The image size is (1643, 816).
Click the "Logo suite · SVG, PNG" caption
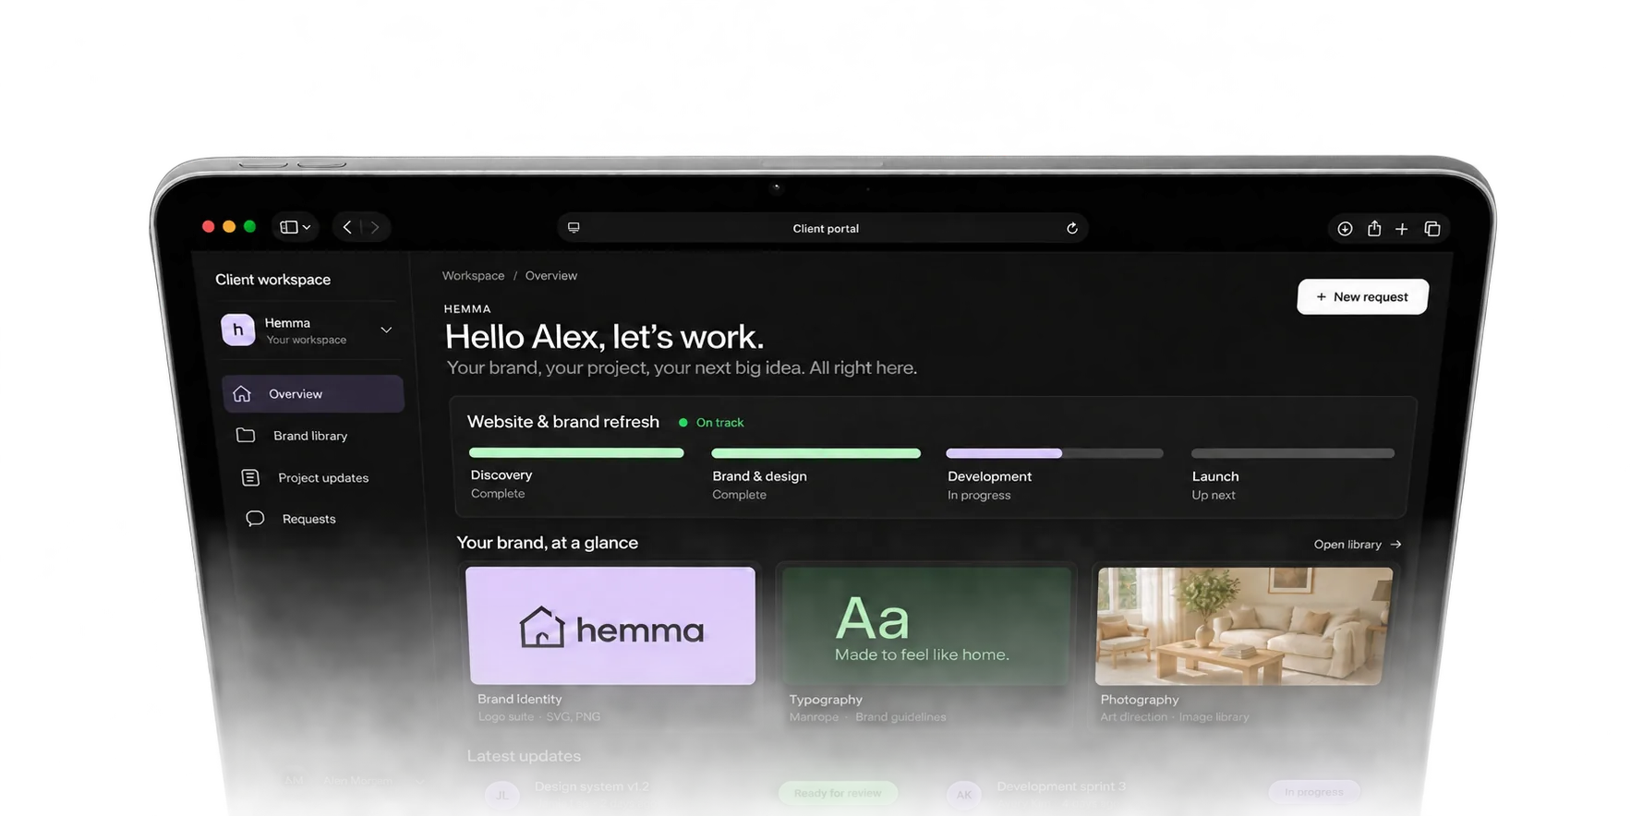539,717
